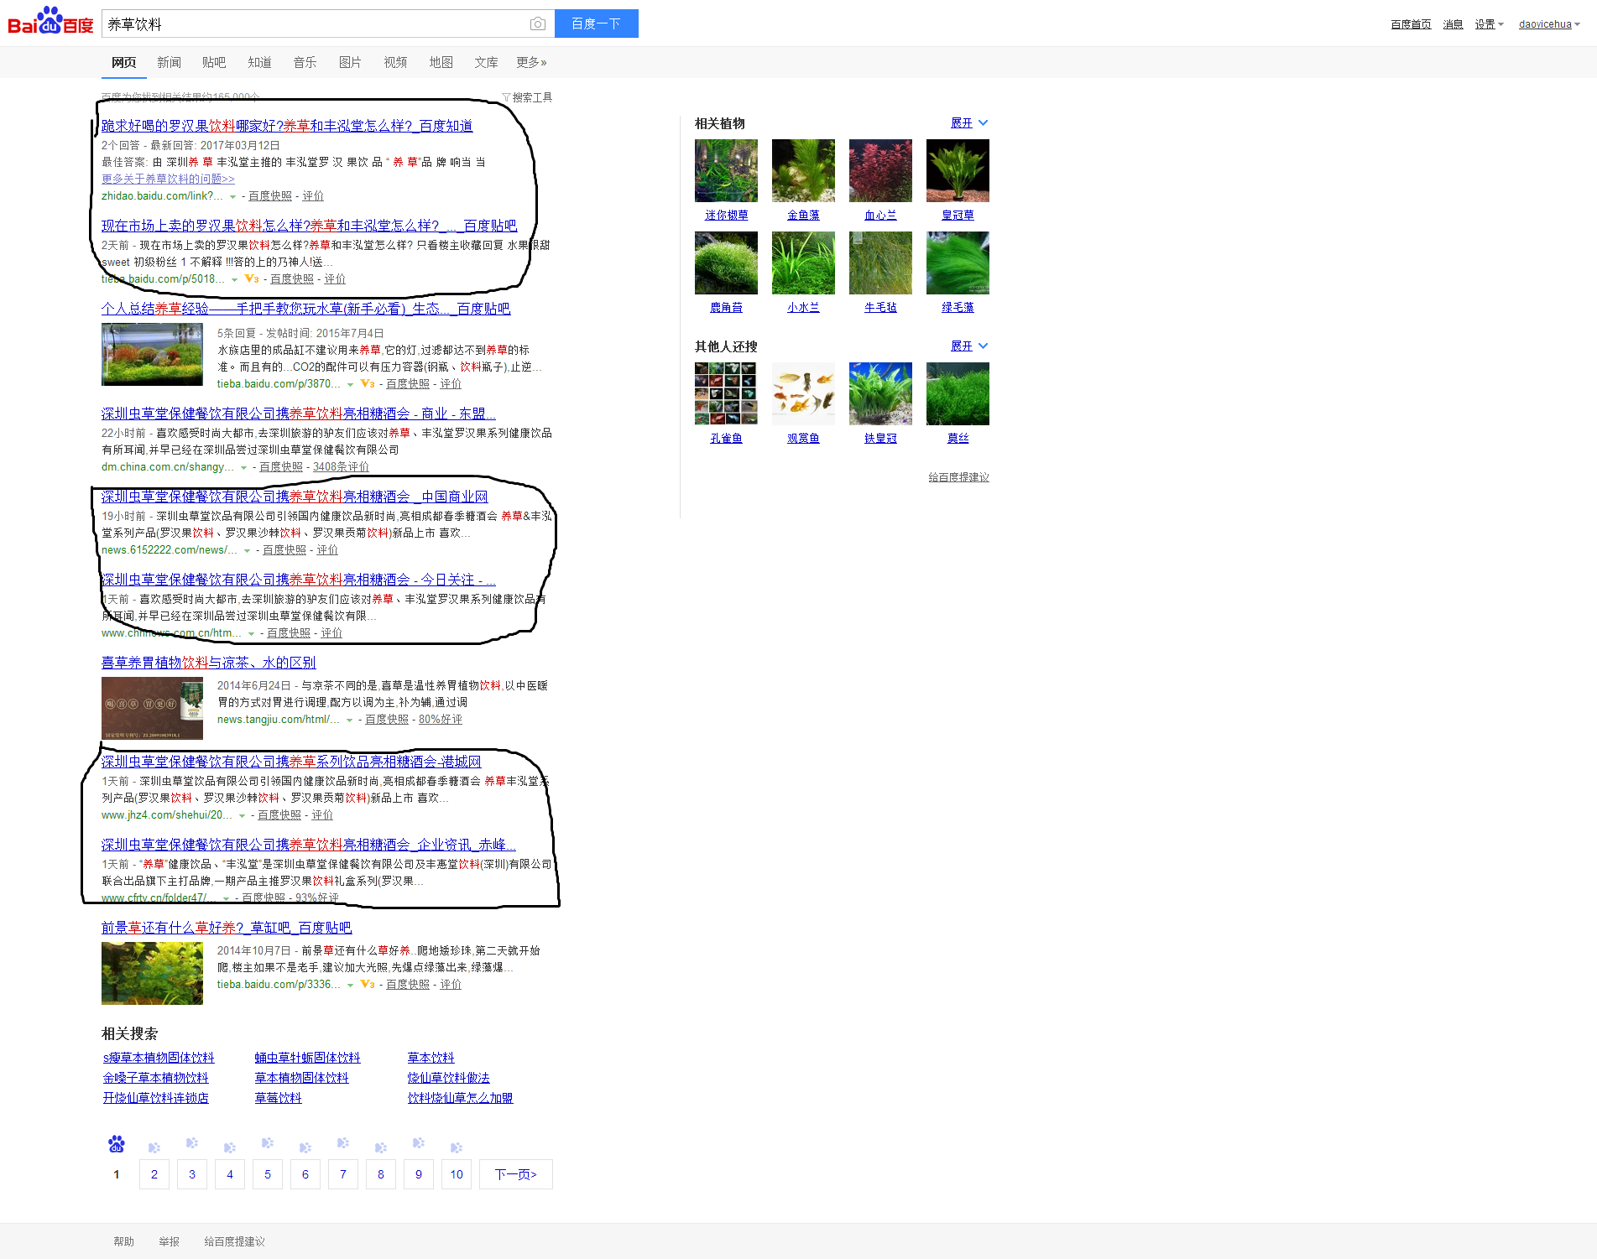The width and height of the screenshot is (1597, 1259).
Task: Click related search 草莓饮料
Action: click(x=279, y=1098)
